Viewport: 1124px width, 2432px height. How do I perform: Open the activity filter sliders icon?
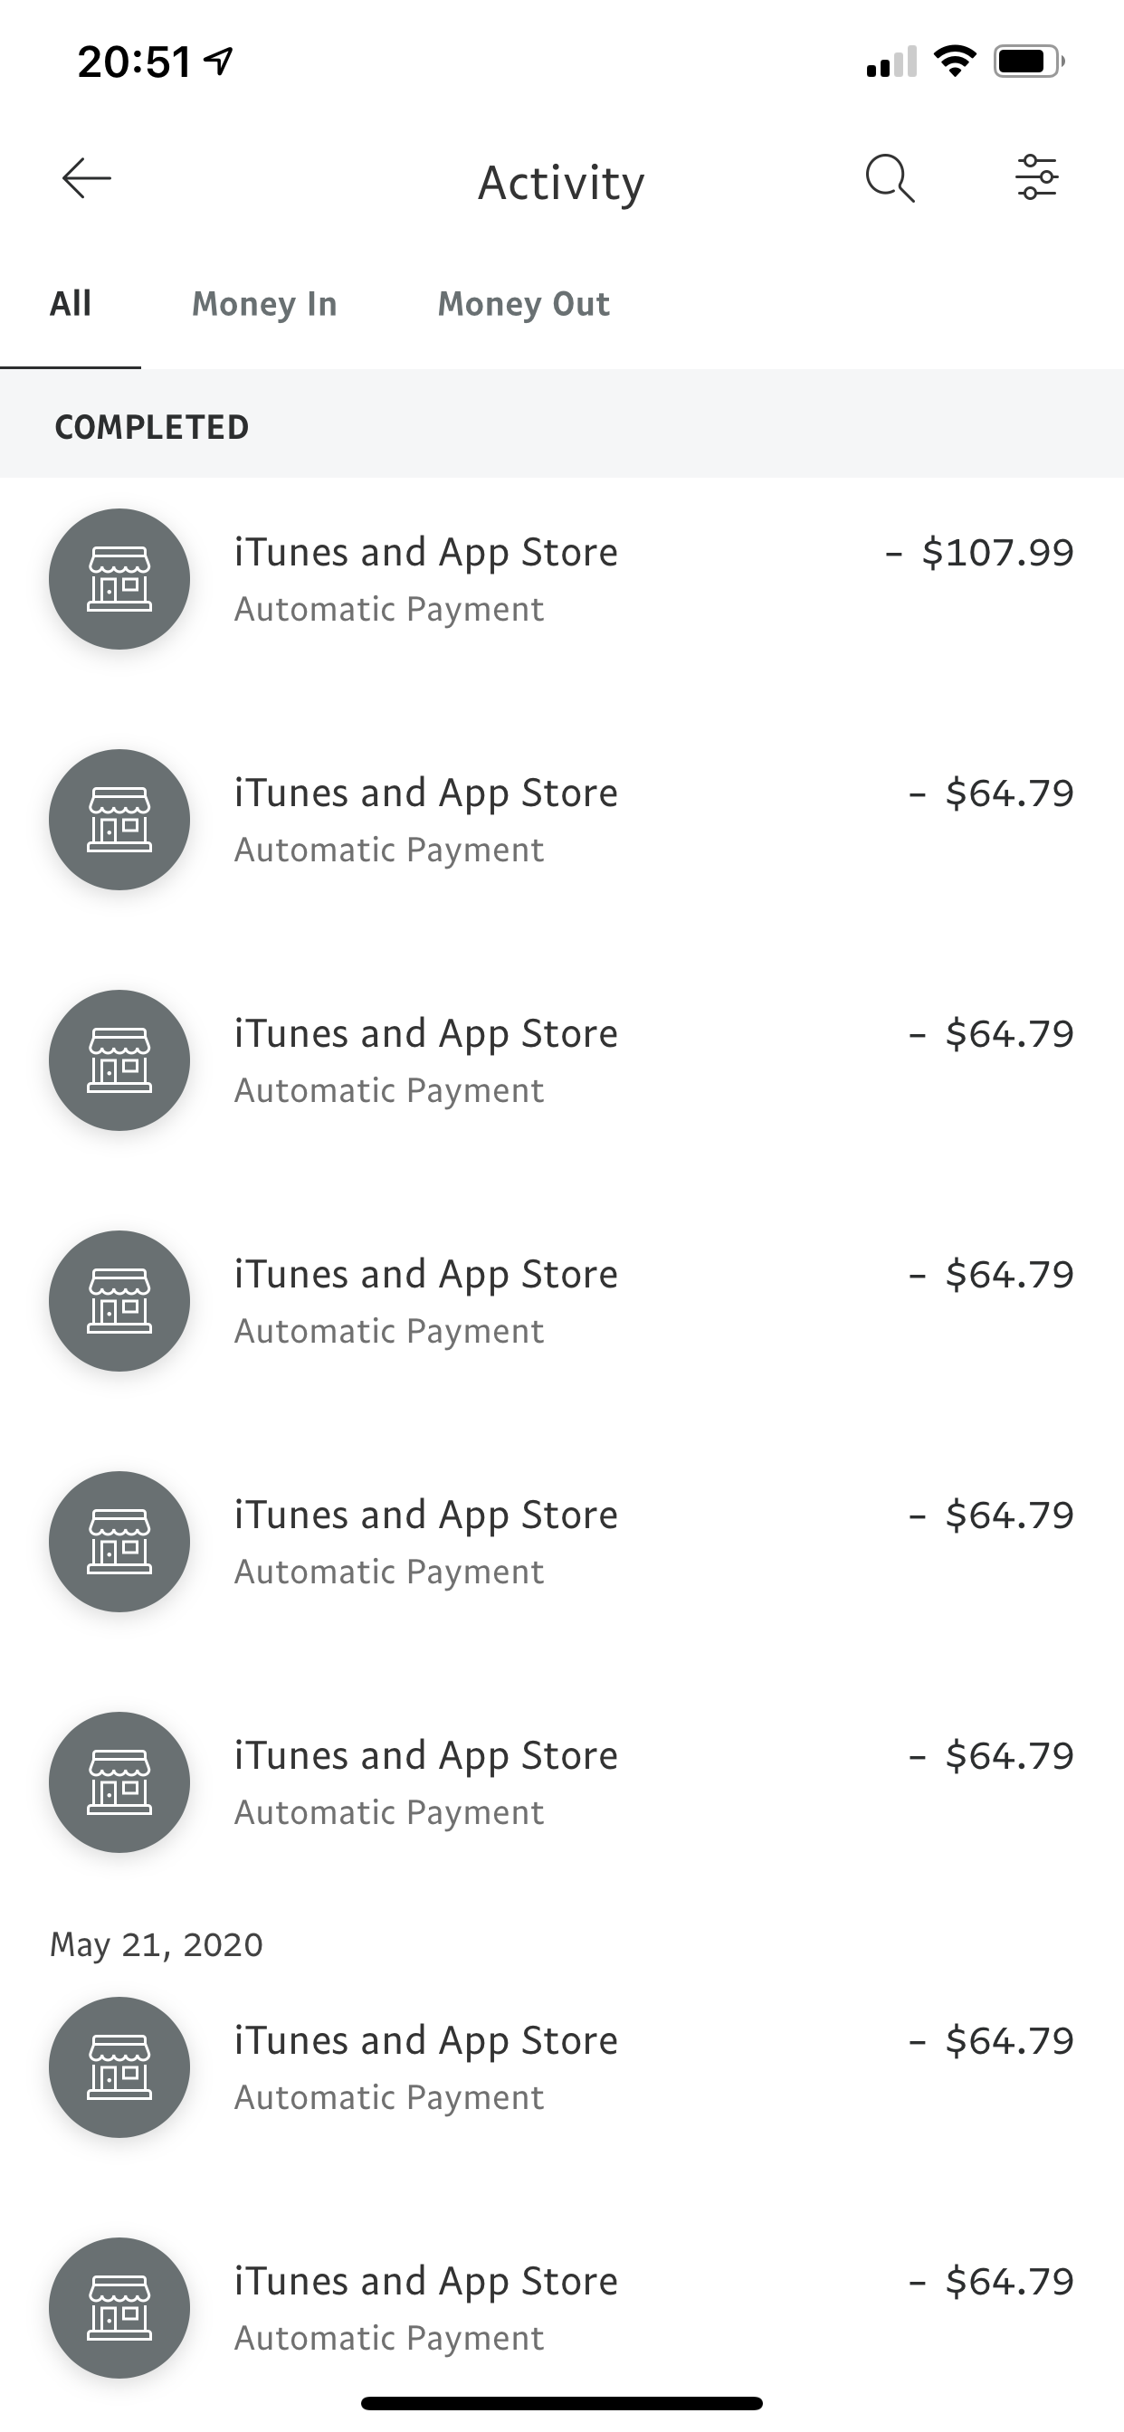tap(1036, 177)
